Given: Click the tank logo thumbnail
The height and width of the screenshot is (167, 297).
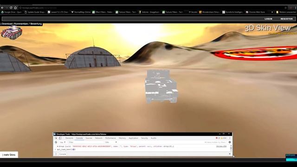Looking at the screenshot, I should 11,32.
